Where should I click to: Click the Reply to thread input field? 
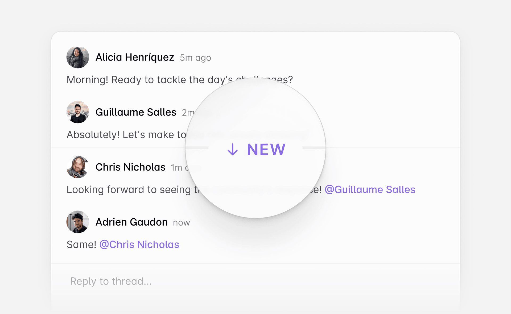pos(186,281)
